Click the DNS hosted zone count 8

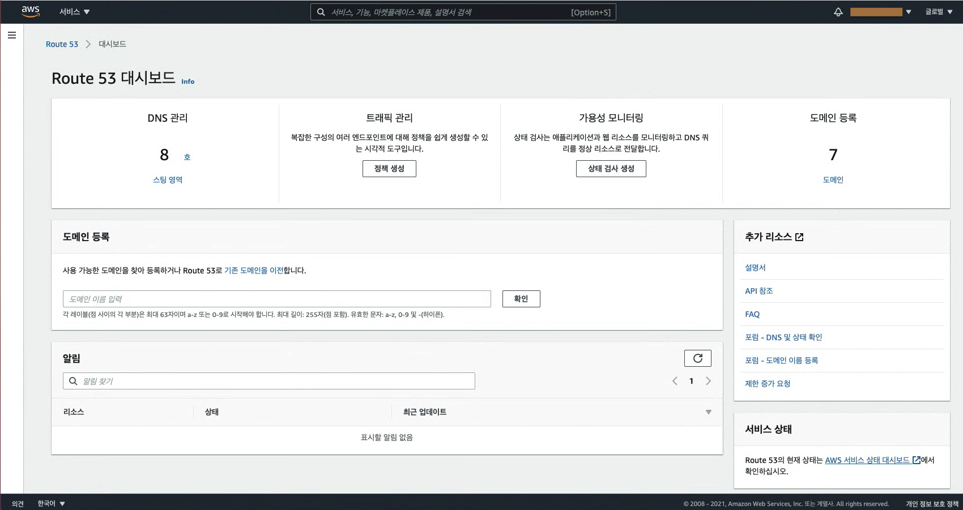(x=164, y=155)
